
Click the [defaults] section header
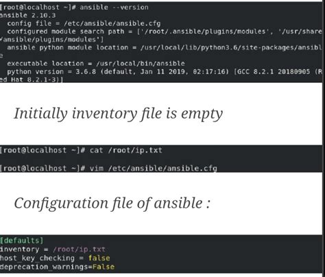[22, 241]
